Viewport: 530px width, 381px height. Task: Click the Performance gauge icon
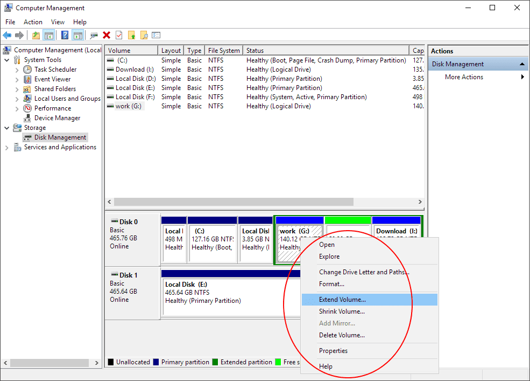tap(27, 108)
